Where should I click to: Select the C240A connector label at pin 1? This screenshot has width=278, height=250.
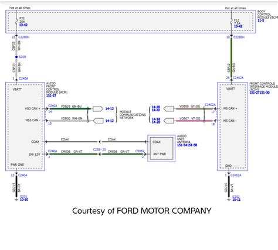[x=23, y=78]
